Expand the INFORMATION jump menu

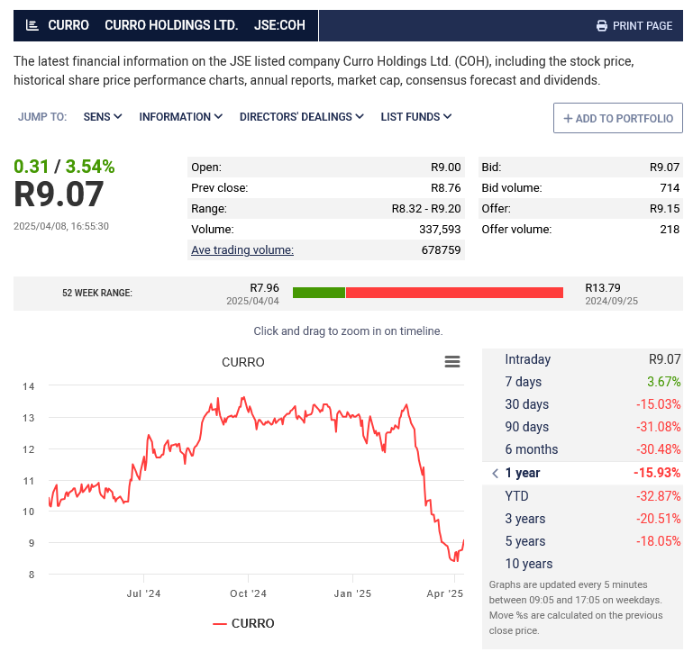pyautogui.click(x=181, y=116)
